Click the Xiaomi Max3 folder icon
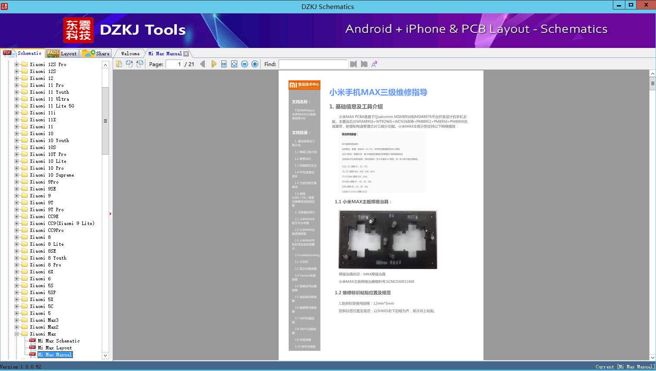Screen dimensions: 656x371 click(x=25, y=320)
